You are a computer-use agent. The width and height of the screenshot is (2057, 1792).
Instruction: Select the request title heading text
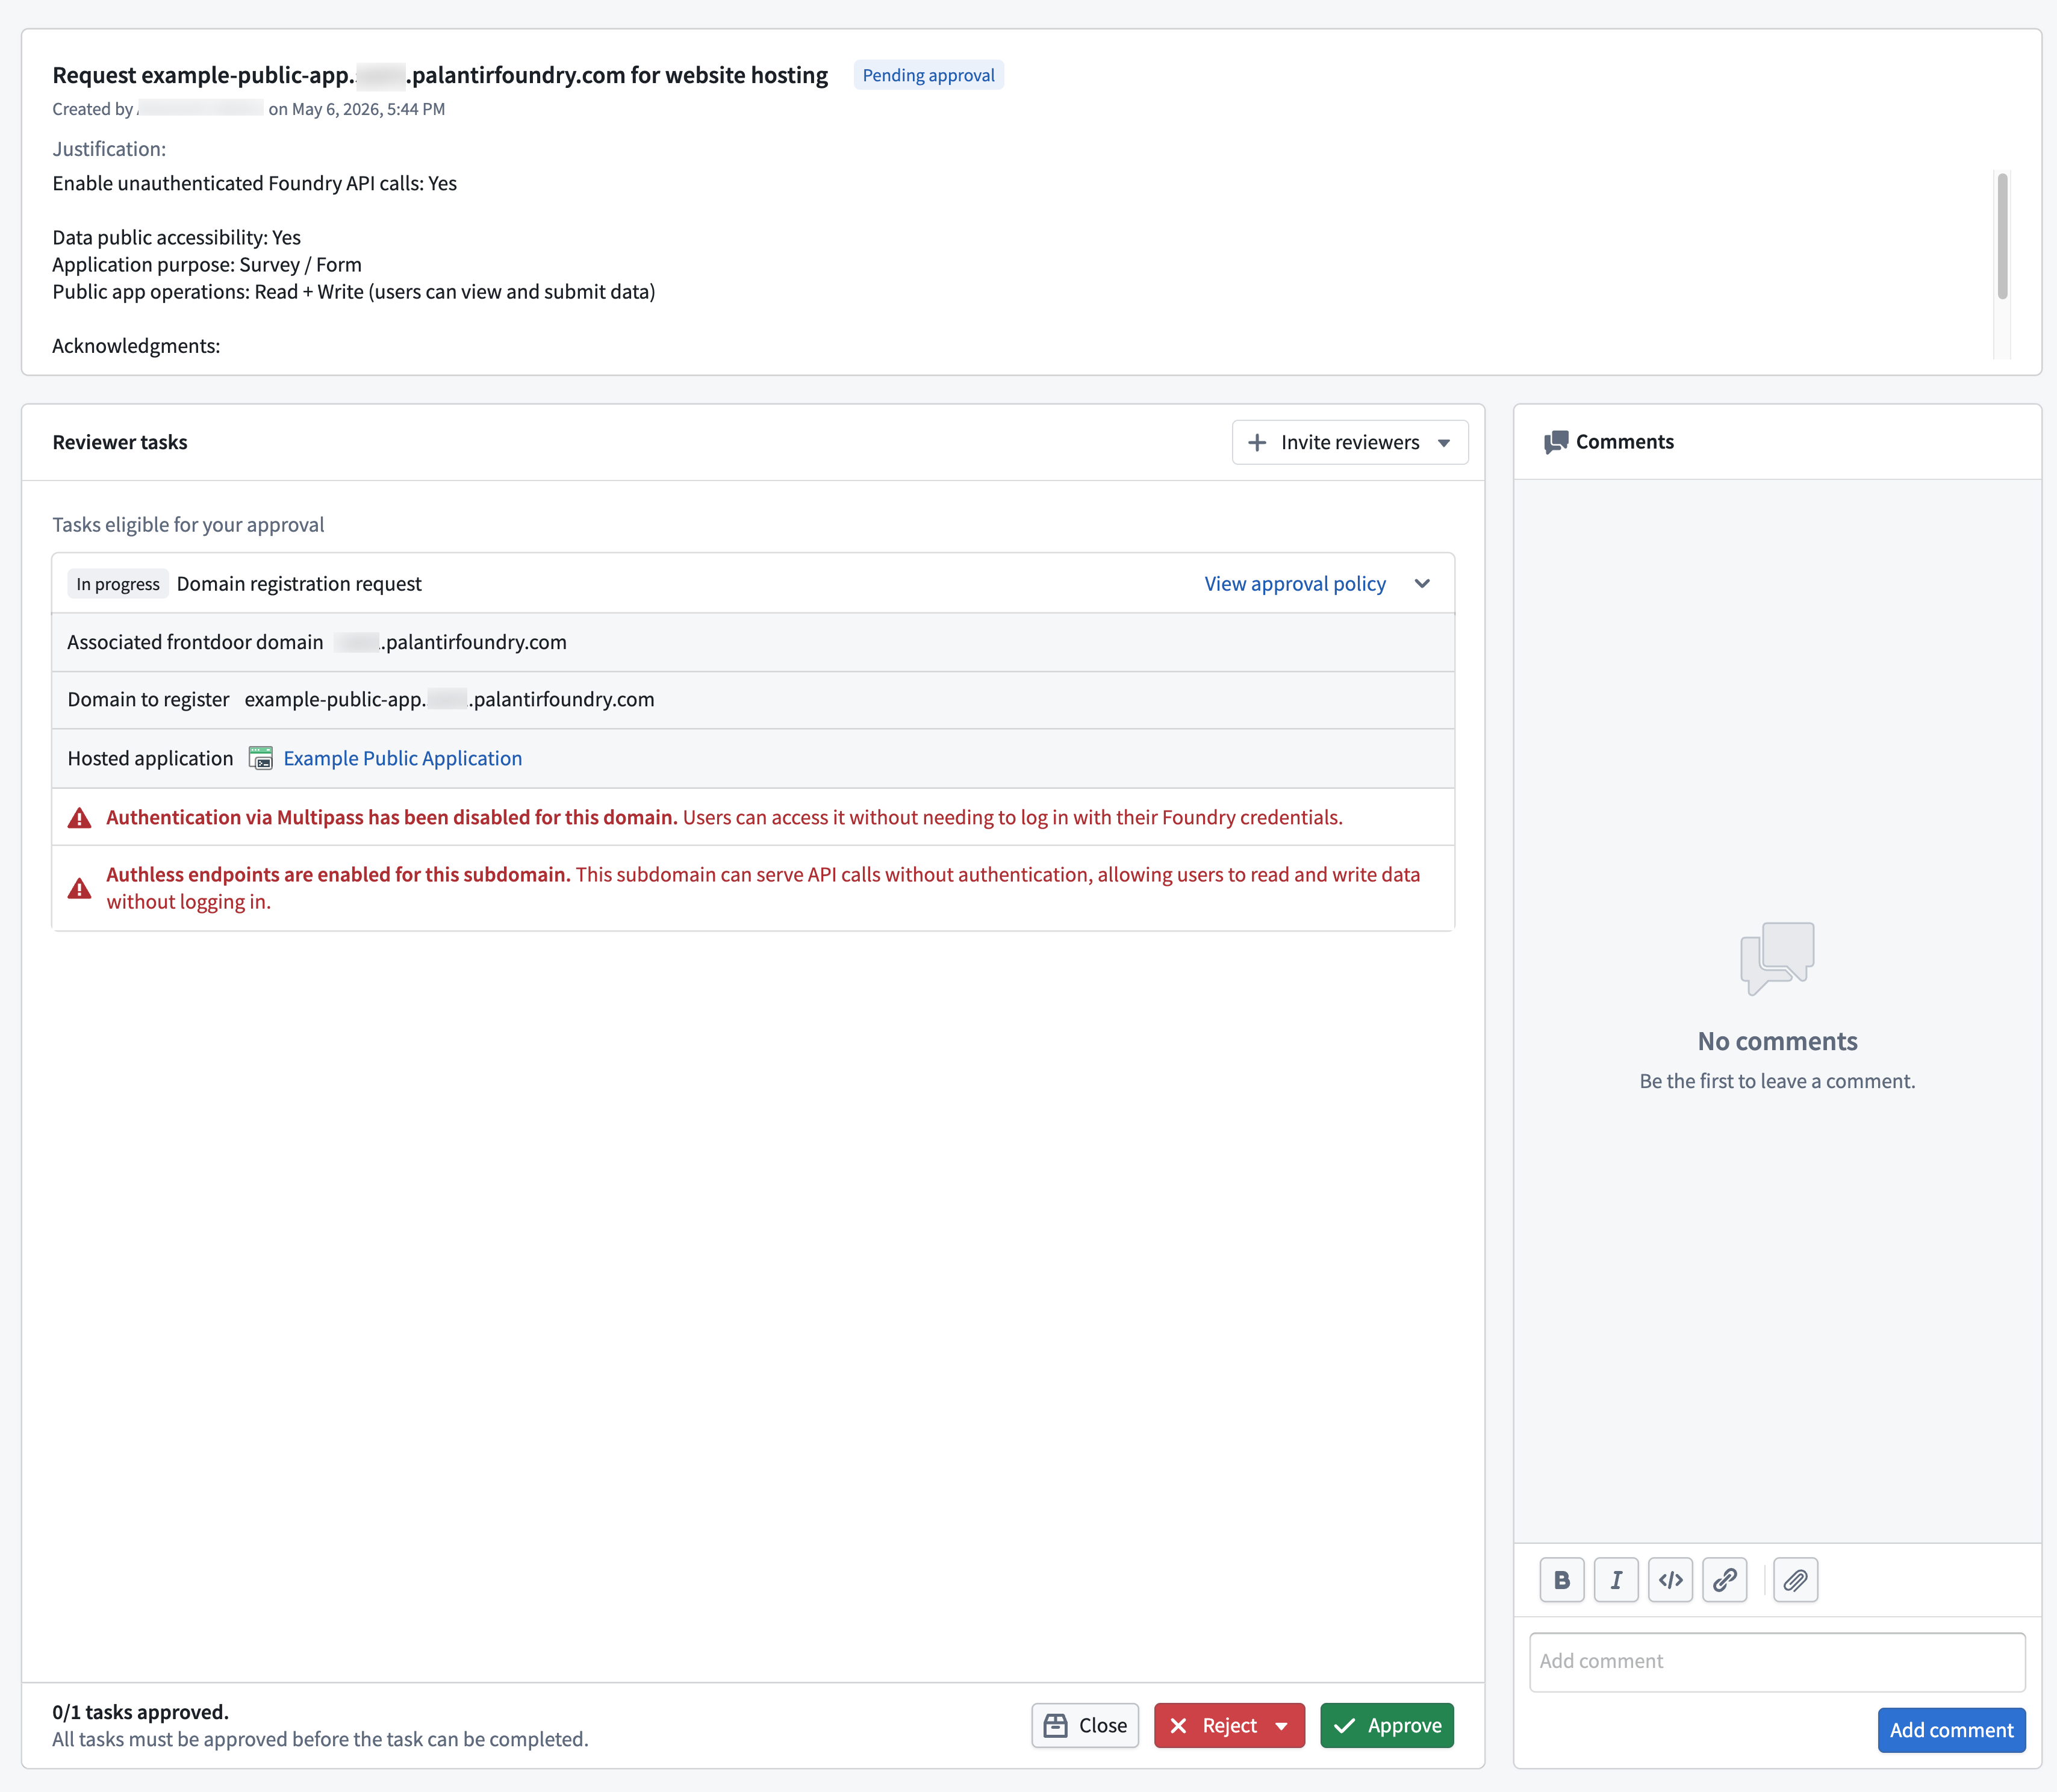(x=440, y=75)
